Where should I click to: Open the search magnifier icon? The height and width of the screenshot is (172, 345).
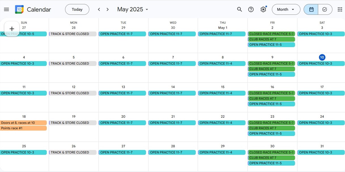(x=240, y=9)
